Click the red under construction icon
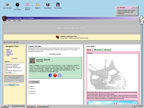Viewport: 144px width, 108px height. pos(58,37)
